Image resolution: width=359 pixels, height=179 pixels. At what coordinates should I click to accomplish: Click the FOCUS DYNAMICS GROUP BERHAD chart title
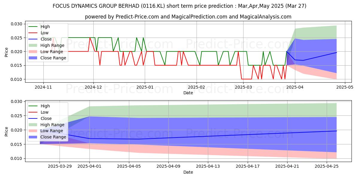pyautogui.click(x=180, y=6)
